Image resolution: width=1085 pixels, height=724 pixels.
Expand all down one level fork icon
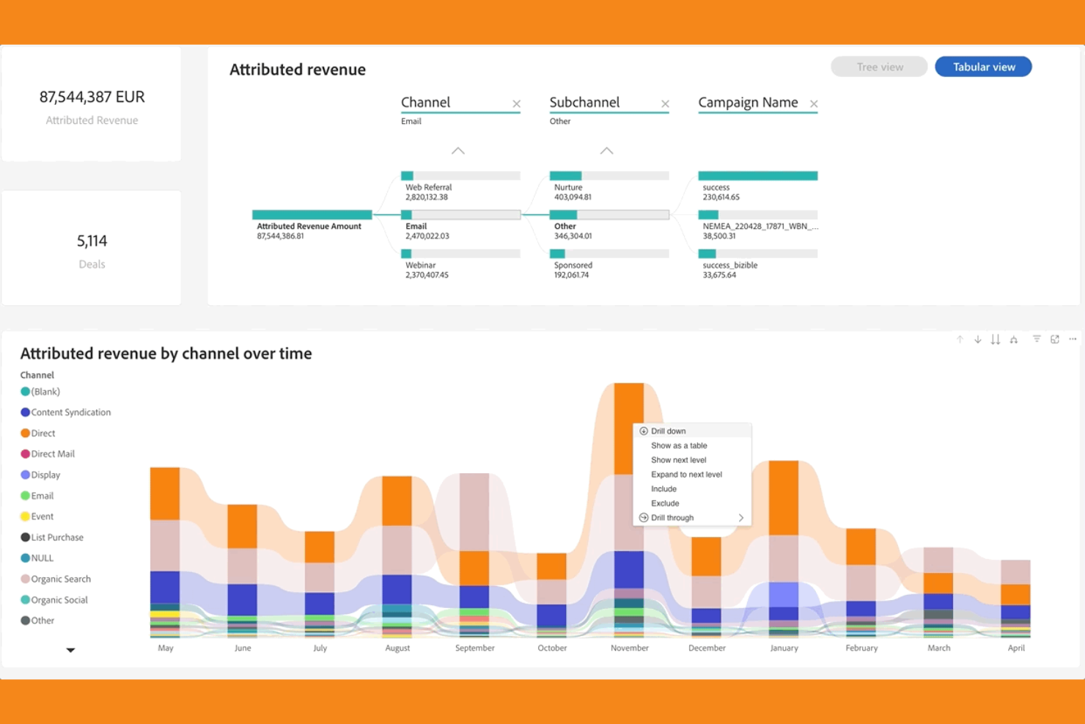click(x=1013, y=339)
